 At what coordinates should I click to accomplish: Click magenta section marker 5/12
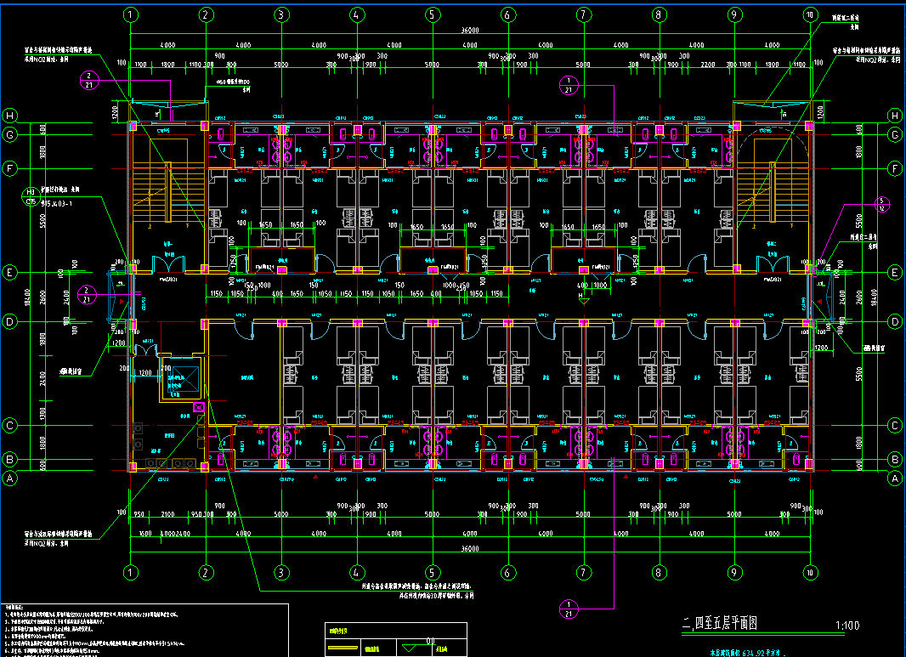[x=882, y=204]
